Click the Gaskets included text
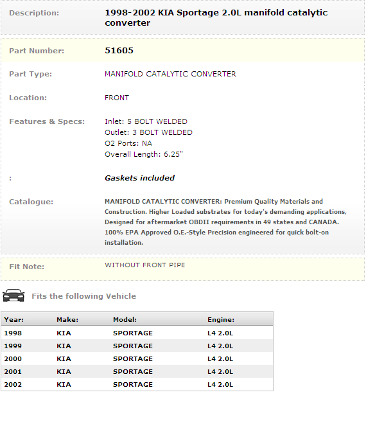The image size is (366, 424). click(x=139, y=178)
